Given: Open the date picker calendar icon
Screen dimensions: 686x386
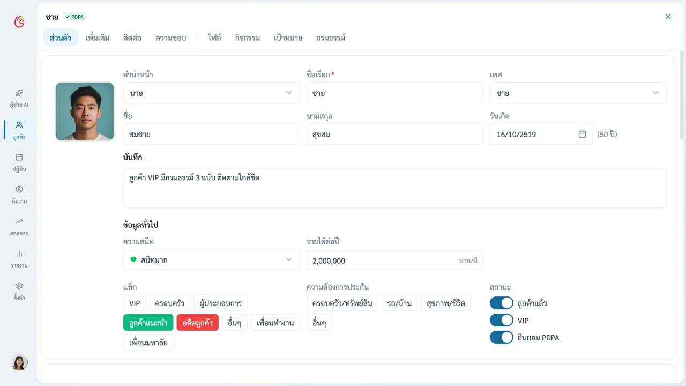Looking at the screenshot, I should pyautogui.click(x=582, y=134).
